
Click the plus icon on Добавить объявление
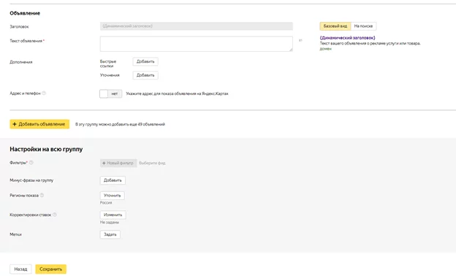(15, 124)
